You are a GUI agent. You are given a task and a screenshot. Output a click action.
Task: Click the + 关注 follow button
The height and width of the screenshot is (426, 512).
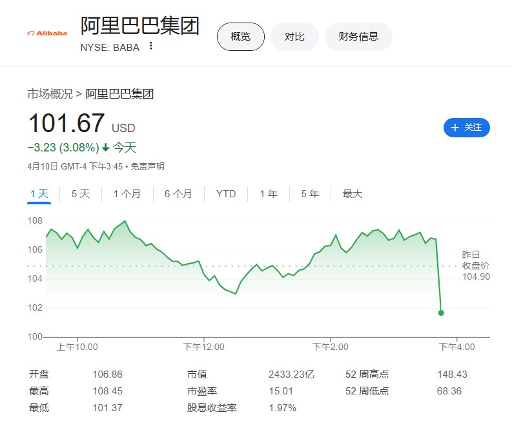[x=466, y=128]
